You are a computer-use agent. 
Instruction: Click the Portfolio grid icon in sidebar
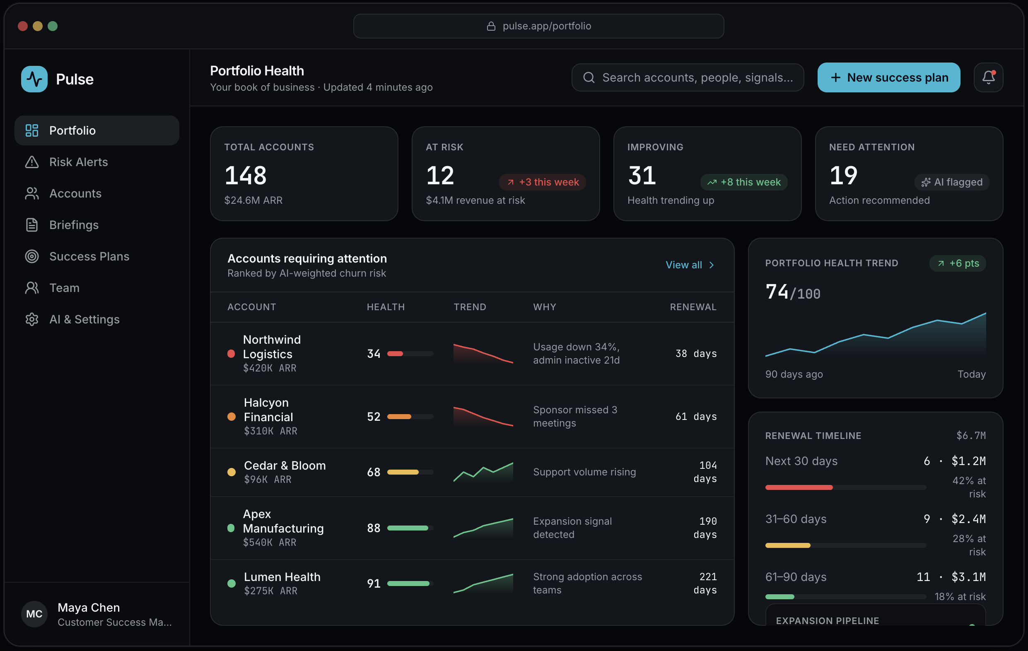[32, 130]
